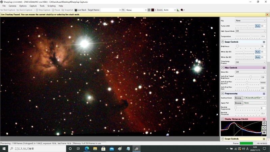Open Preprocessing panel menu icon

[264, 94]
